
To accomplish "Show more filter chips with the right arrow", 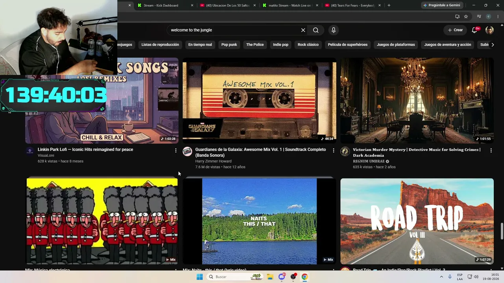I will [493, 44].
